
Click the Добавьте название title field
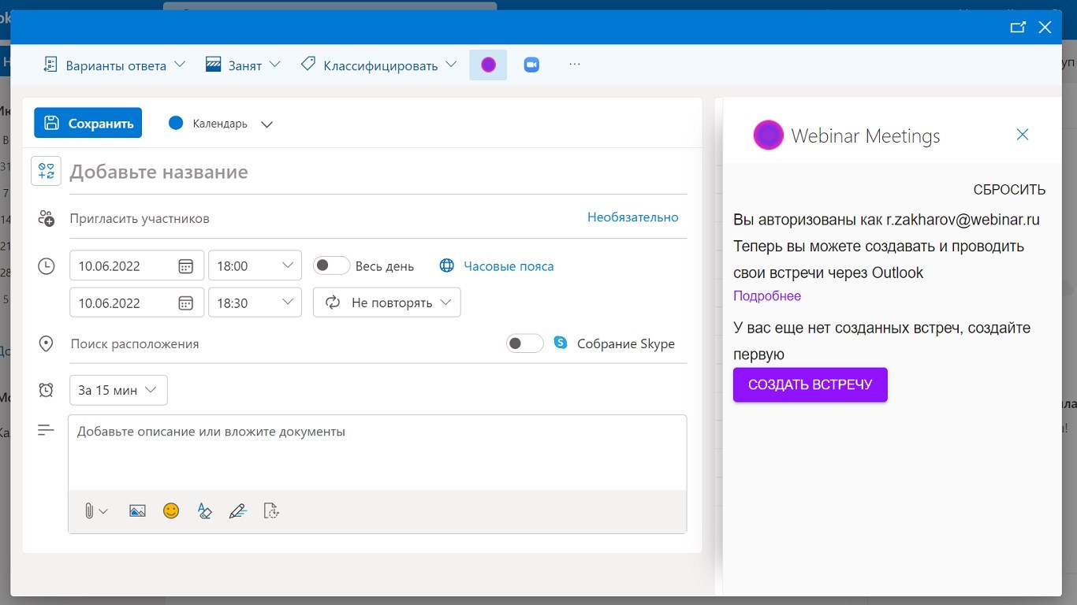378,172
